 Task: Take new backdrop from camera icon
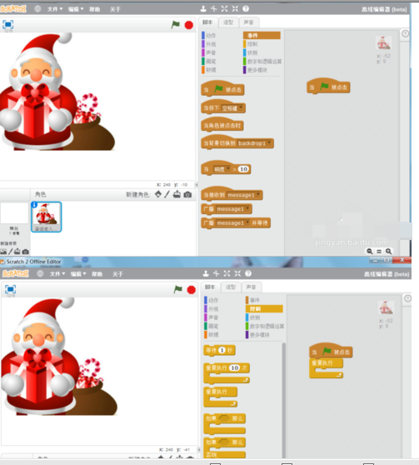coord(26,252)
